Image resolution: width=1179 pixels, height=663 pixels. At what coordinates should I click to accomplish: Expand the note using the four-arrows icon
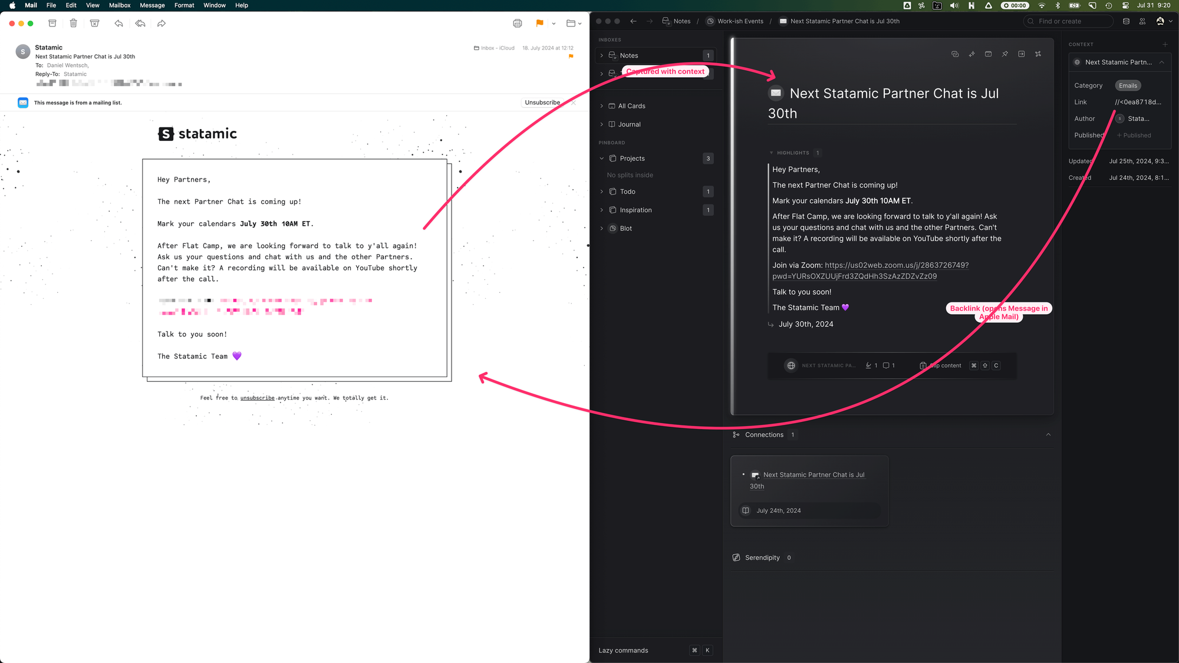coord(1038,54)
